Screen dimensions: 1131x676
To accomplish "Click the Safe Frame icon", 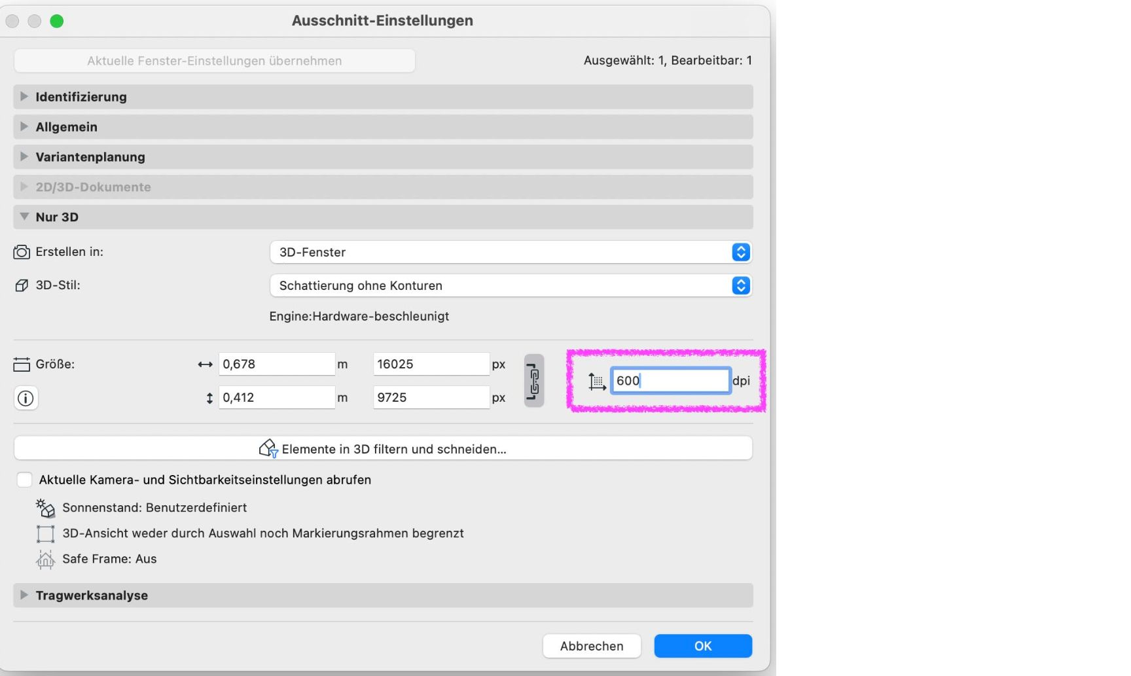I will tap(45, 559).
